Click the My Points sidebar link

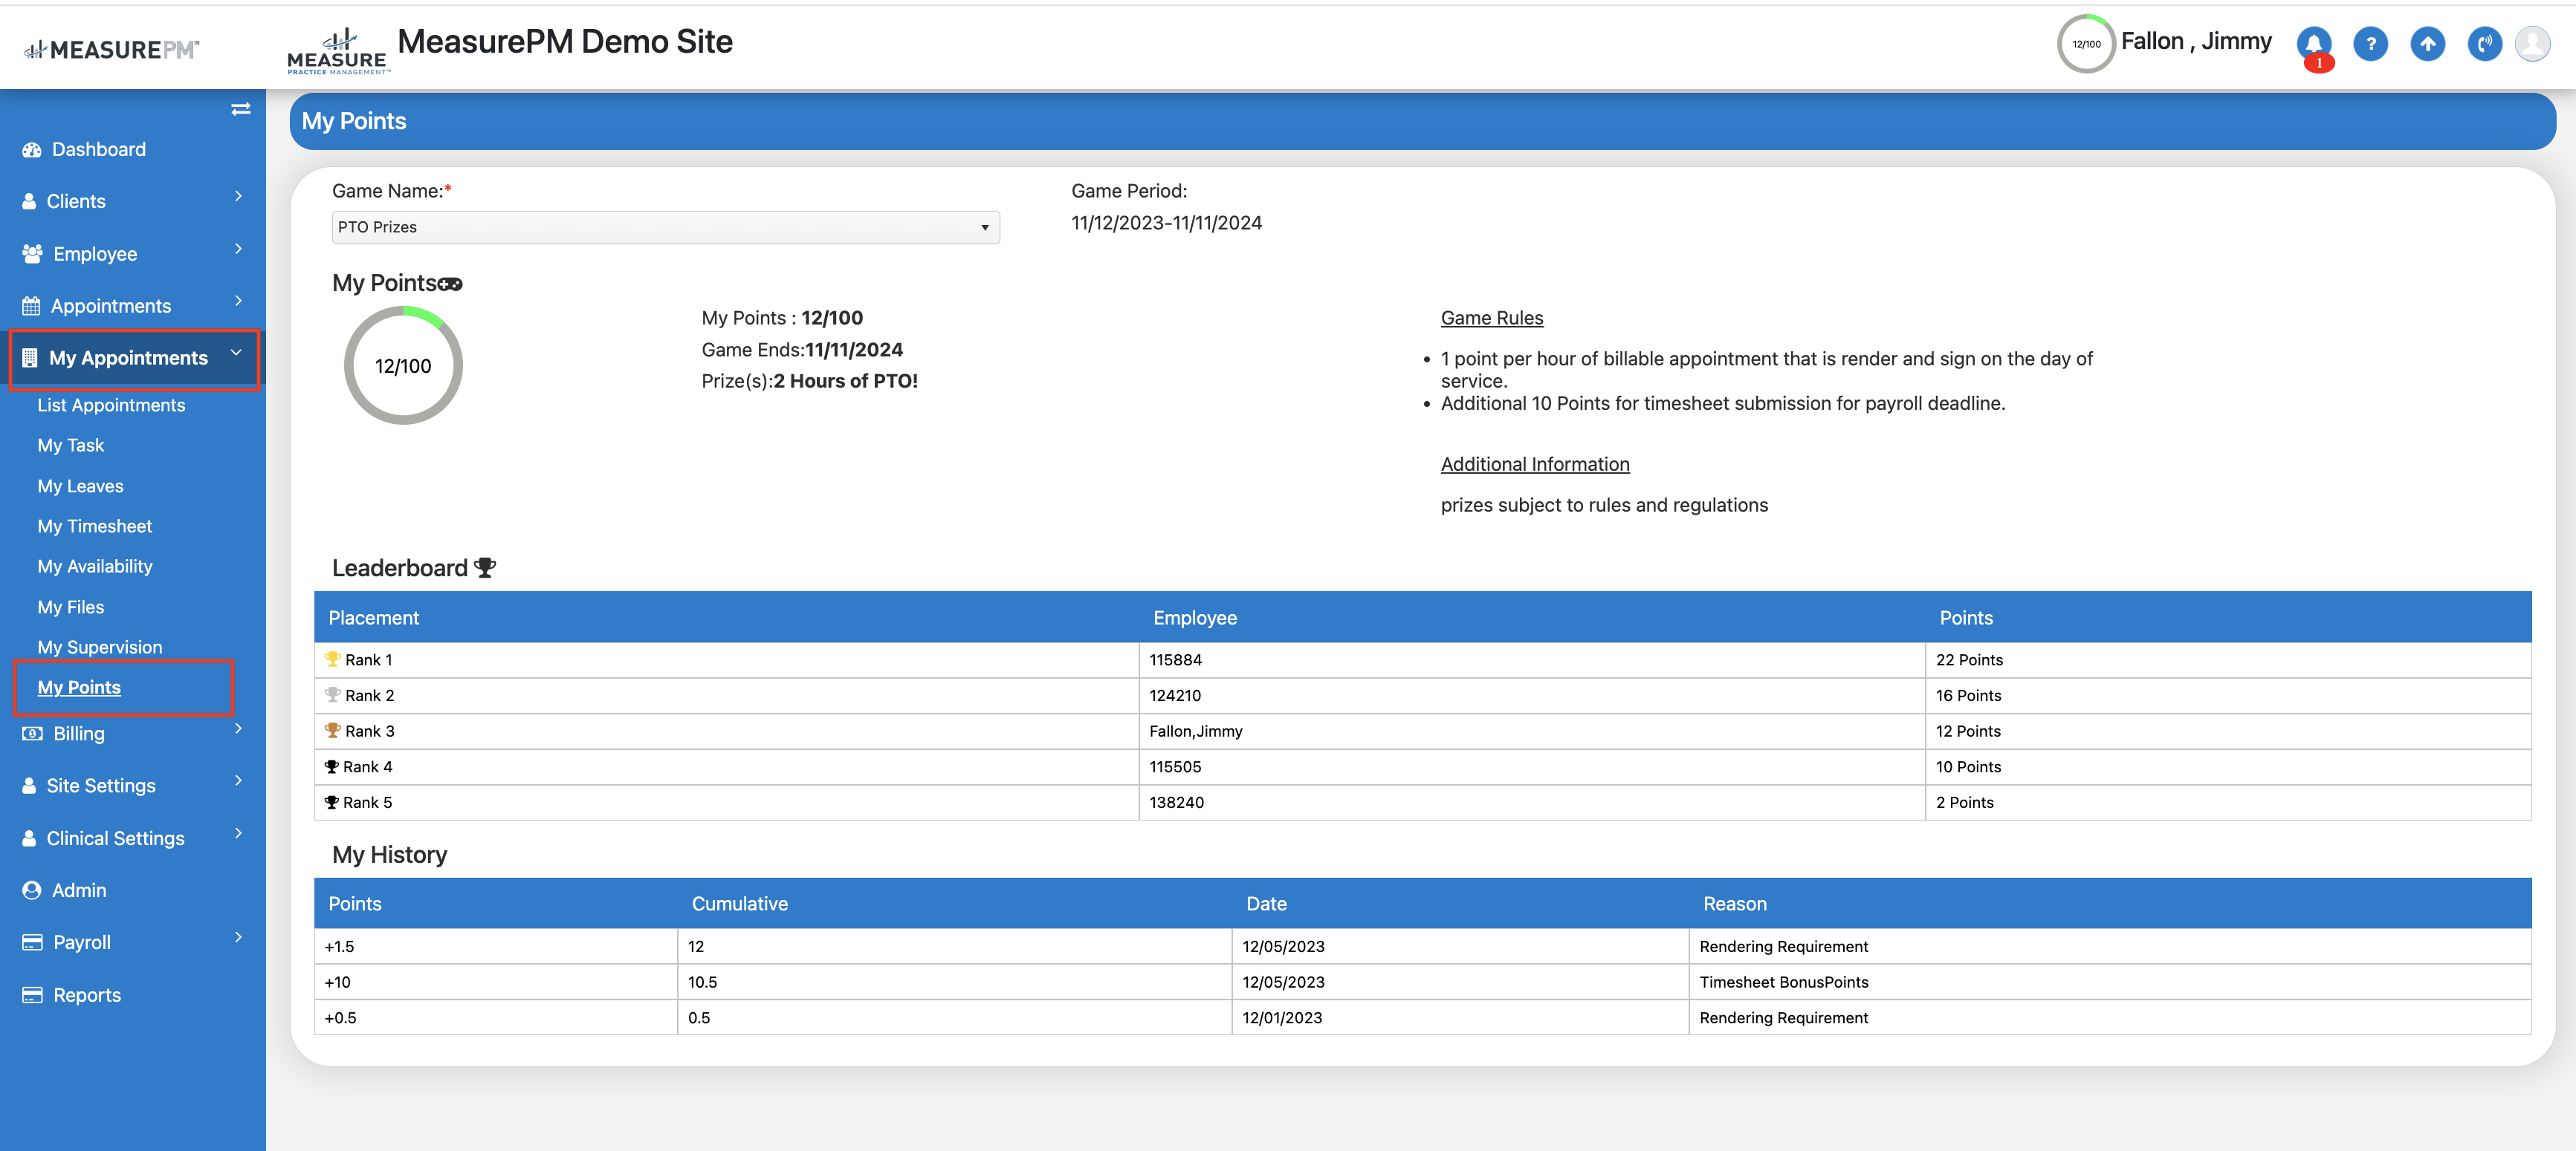[79, 688]
